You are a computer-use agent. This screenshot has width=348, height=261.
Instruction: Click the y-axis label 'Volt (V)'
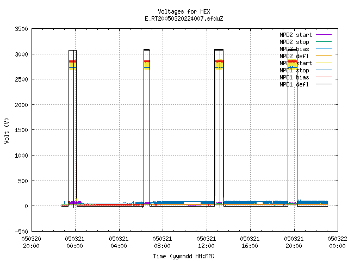click(x=7, y=130)
